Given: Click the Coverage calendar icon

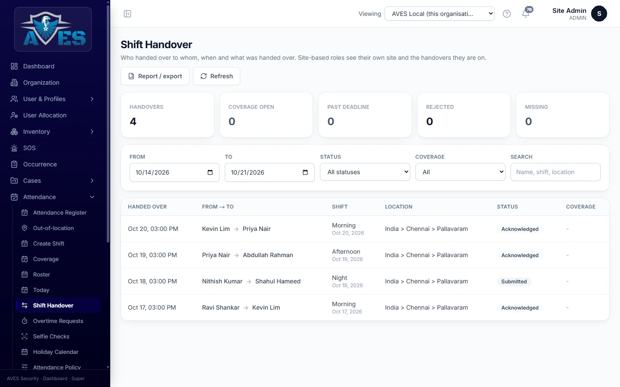Looking at the screenshot, I should pyautogui.click(x=25, y=259).
